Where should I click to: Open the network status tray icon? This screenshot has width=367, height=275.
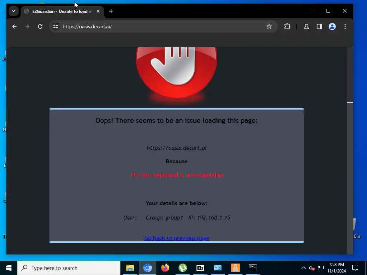(x=321, y=268)
